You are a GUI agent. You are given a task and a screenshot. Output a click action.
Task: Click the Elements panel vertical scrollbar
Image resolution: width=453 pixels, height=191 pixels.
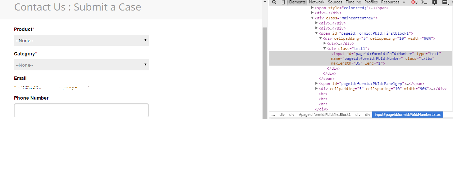(x=452, y=64)
